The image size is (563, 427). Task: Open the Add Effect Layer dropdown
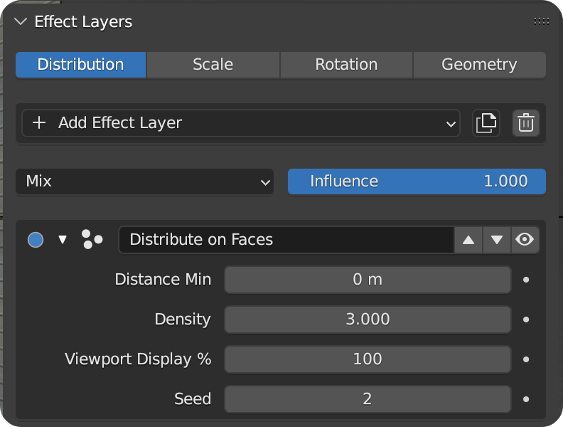[x=240, y=123]
